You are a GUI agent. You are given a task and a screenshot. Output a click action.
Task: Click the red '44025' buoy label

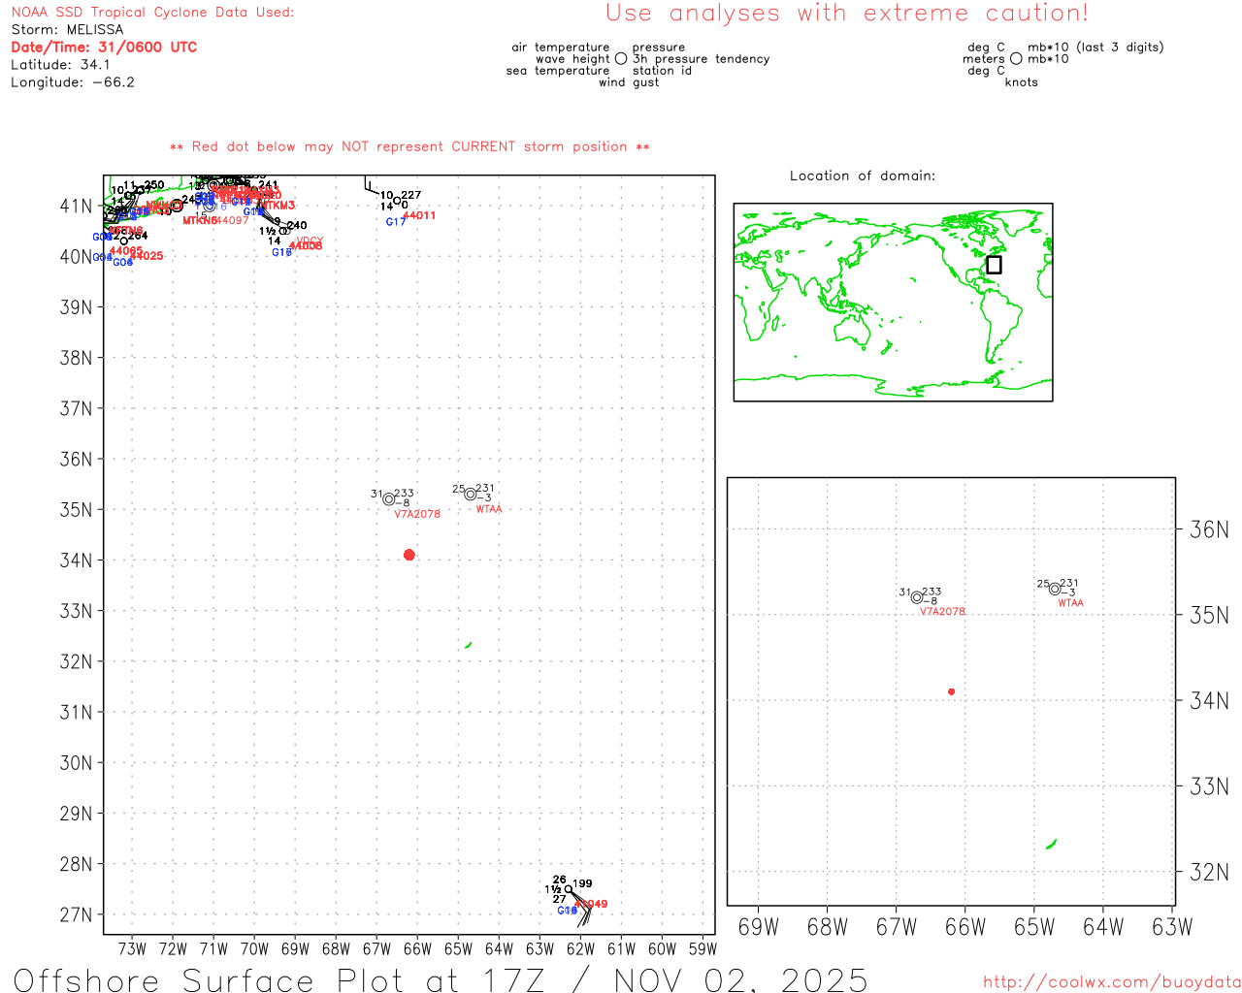tap(147, 256)
